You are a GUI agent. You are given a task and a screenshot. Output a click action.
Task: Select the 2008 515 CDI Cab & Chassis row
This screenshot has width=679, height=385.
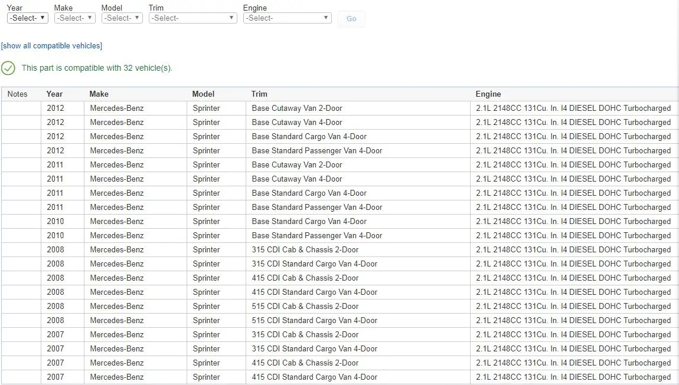[x=340, y=306]
